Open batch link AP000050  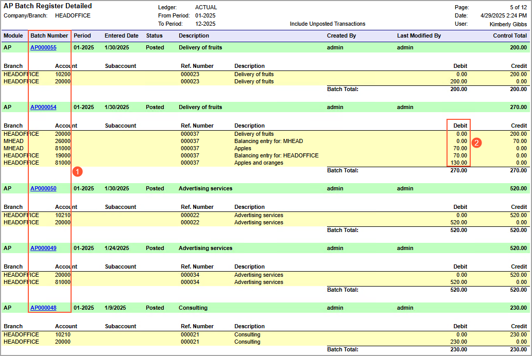coord(43,188)
